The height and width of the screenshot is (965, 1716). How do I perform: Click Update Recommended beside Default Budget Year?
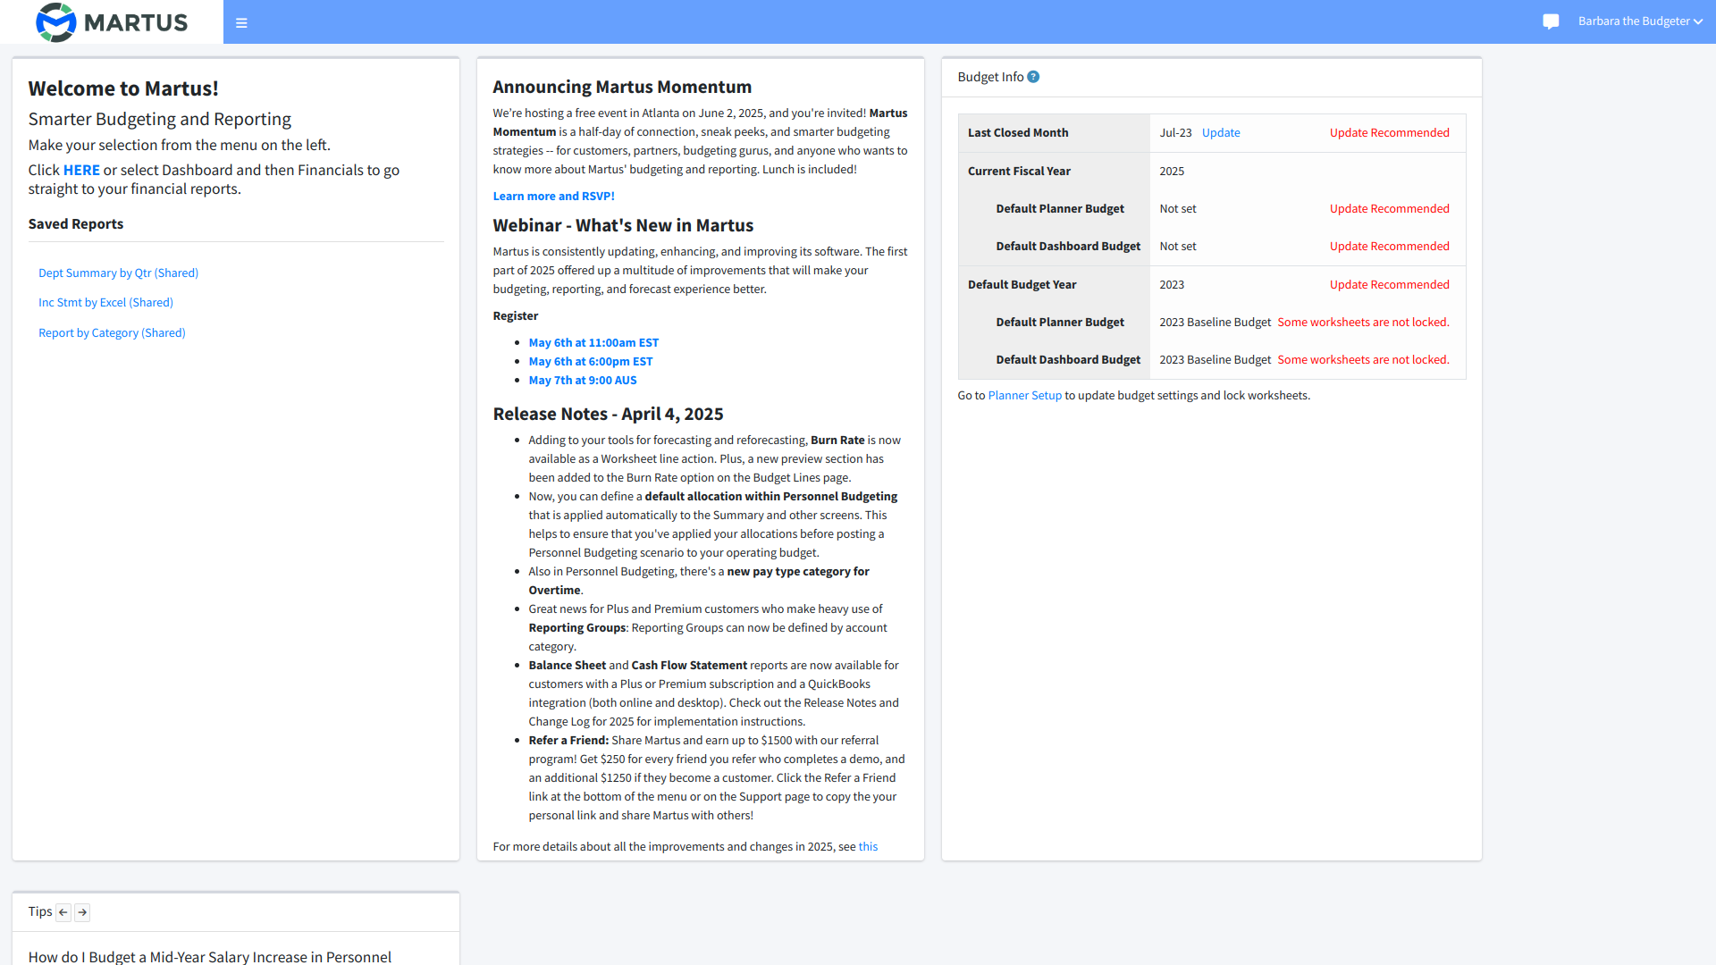1390,285
